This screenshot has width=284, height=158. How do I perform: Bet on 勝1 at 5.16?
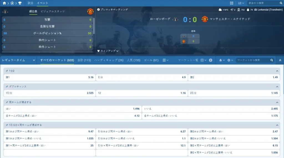(x=49, y=77)
